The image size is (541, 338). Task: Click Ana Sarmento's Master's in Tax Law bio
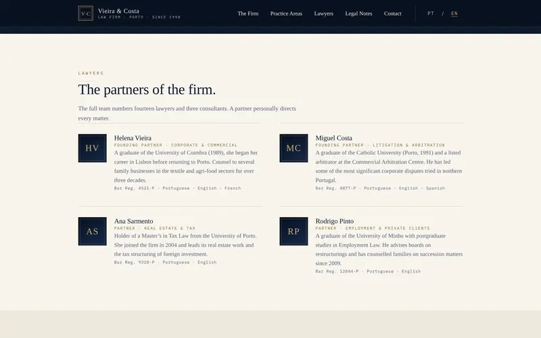[185, 245]
